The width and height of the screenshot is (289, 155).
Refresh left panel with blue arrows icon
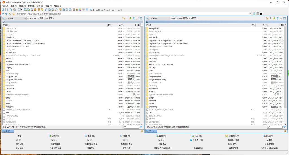[134, 18]
